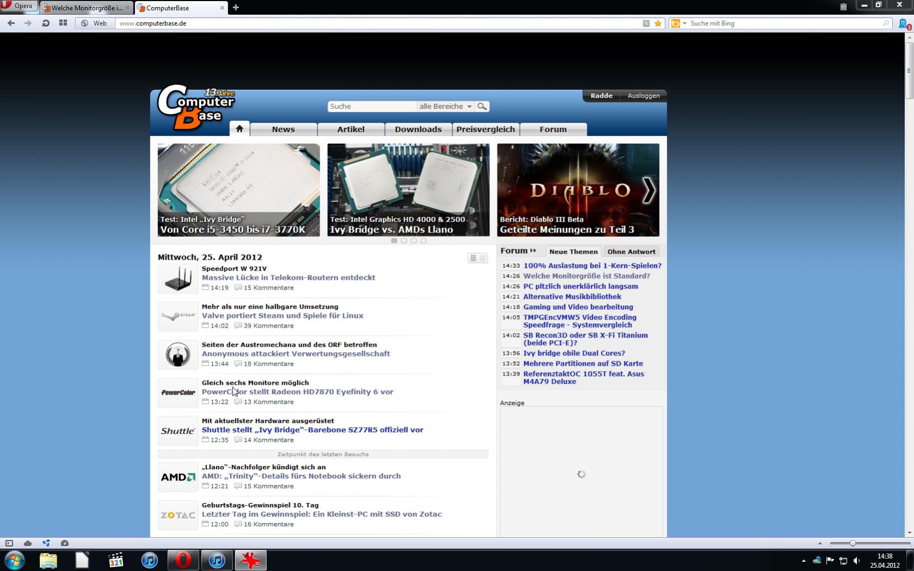Open the Downloads navigation tab
This screenshot has height=571, width=914.
418,130
